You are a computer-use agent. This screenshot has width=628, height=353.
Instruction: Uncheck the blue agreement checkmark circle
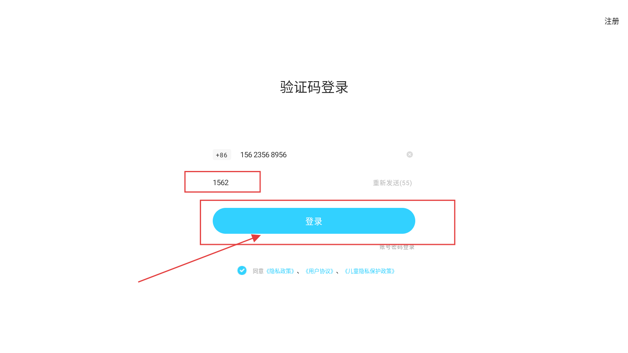pos(242,270)
